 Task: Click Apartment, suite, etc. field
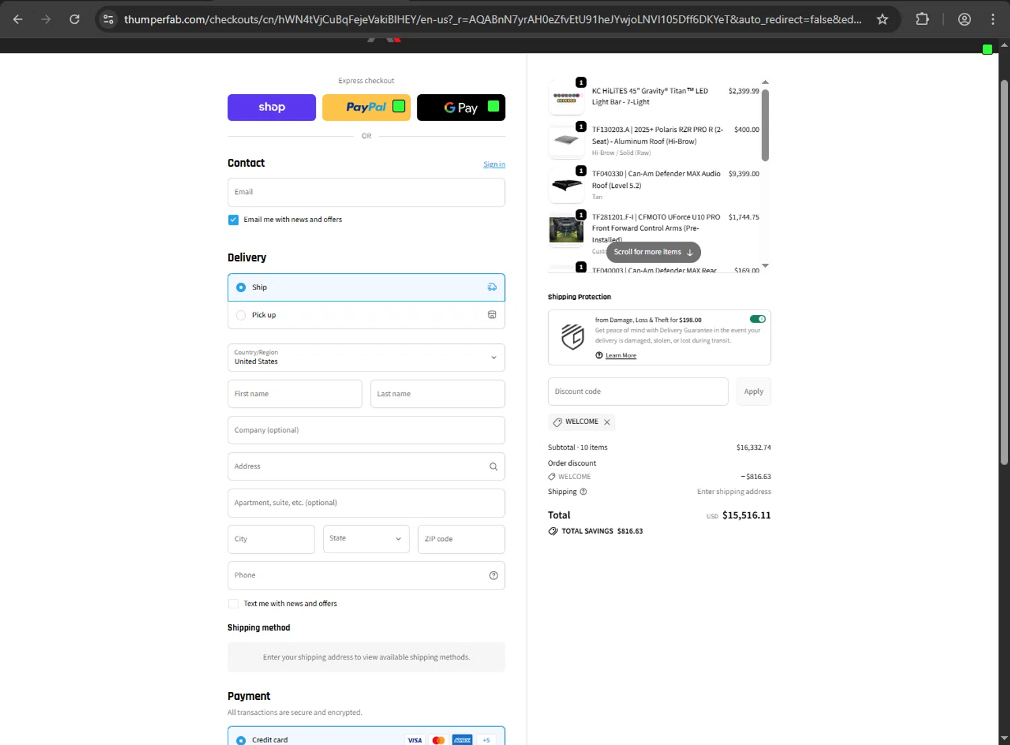[366, 503]
